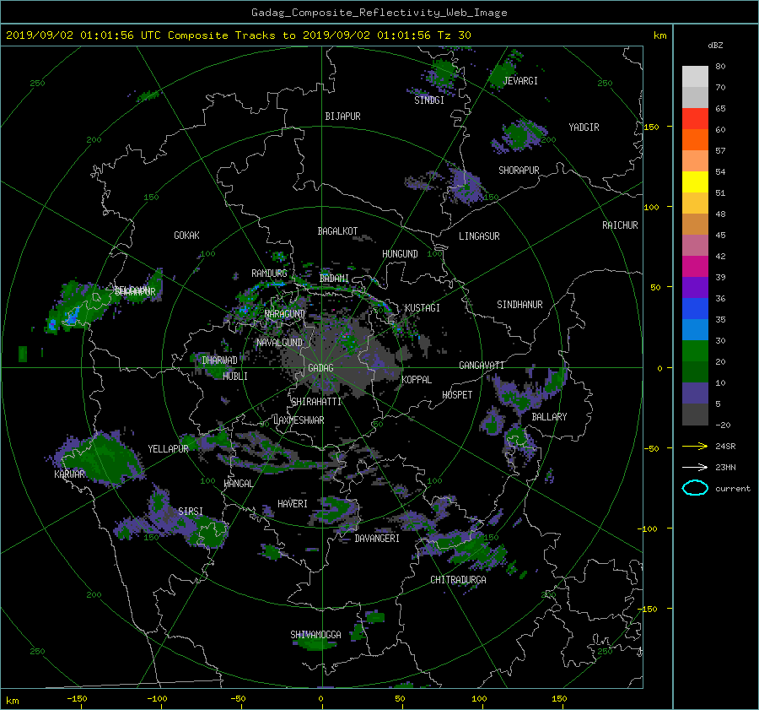Click the blue 35 dBZ swatch
The image size is (759, 710).
pyautogui.click(x=695, y=308)
